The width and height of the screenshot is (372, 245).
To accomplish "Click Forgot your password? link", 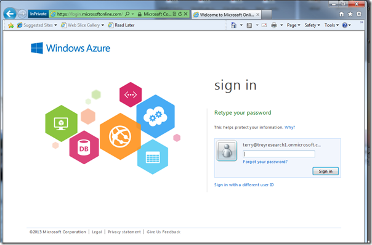I will pyautogui.click(x=265, y=162).
